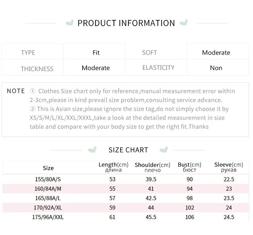Select the Bust(cm) column header
The height and width of the screenshot is (235, 253).
pyautogui.click(x=189, y=167)
